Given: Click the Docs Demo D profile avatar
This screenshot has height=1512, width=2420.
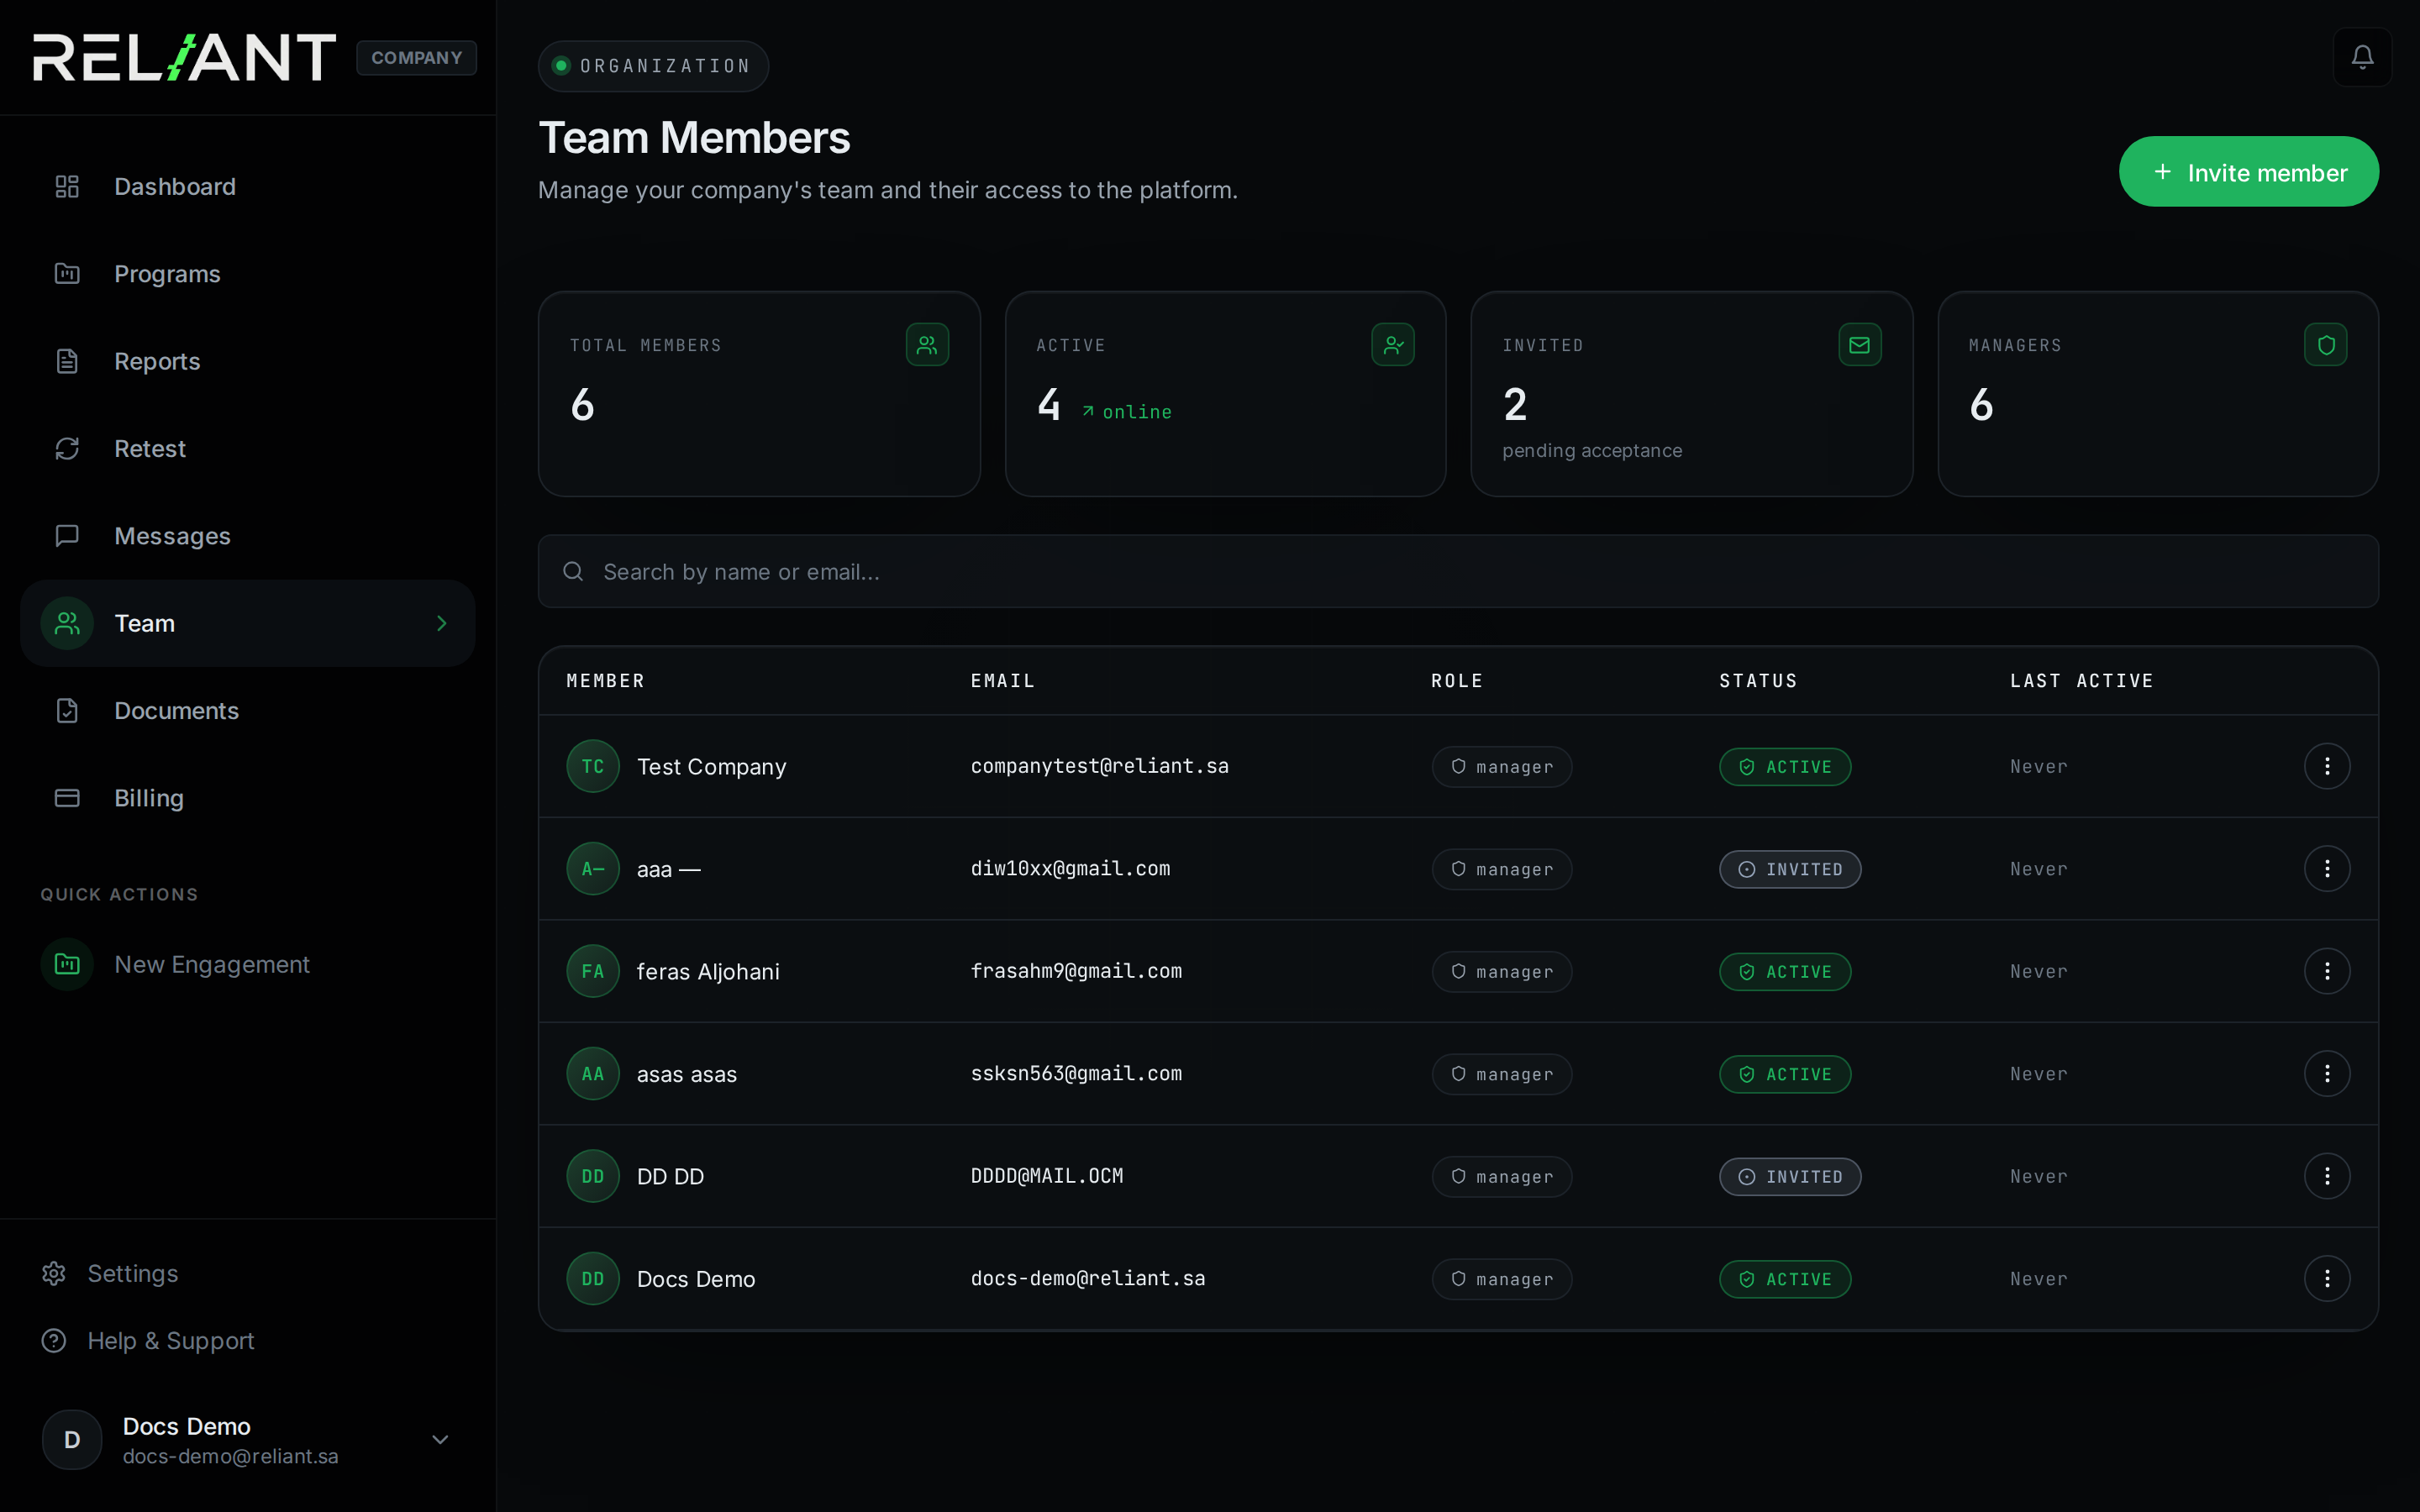Looking at the screenshot, I should (x=72, y=1440).
